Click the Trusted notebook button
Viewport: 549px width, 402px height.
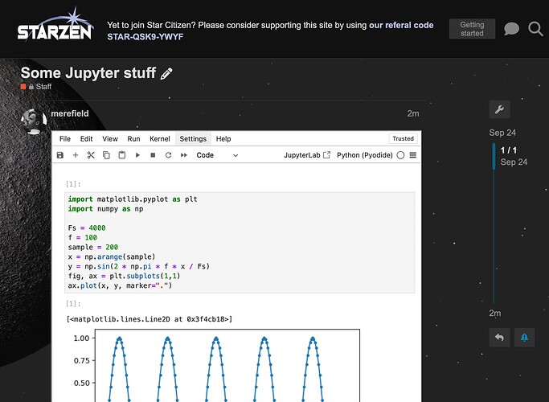click(403, 138)
